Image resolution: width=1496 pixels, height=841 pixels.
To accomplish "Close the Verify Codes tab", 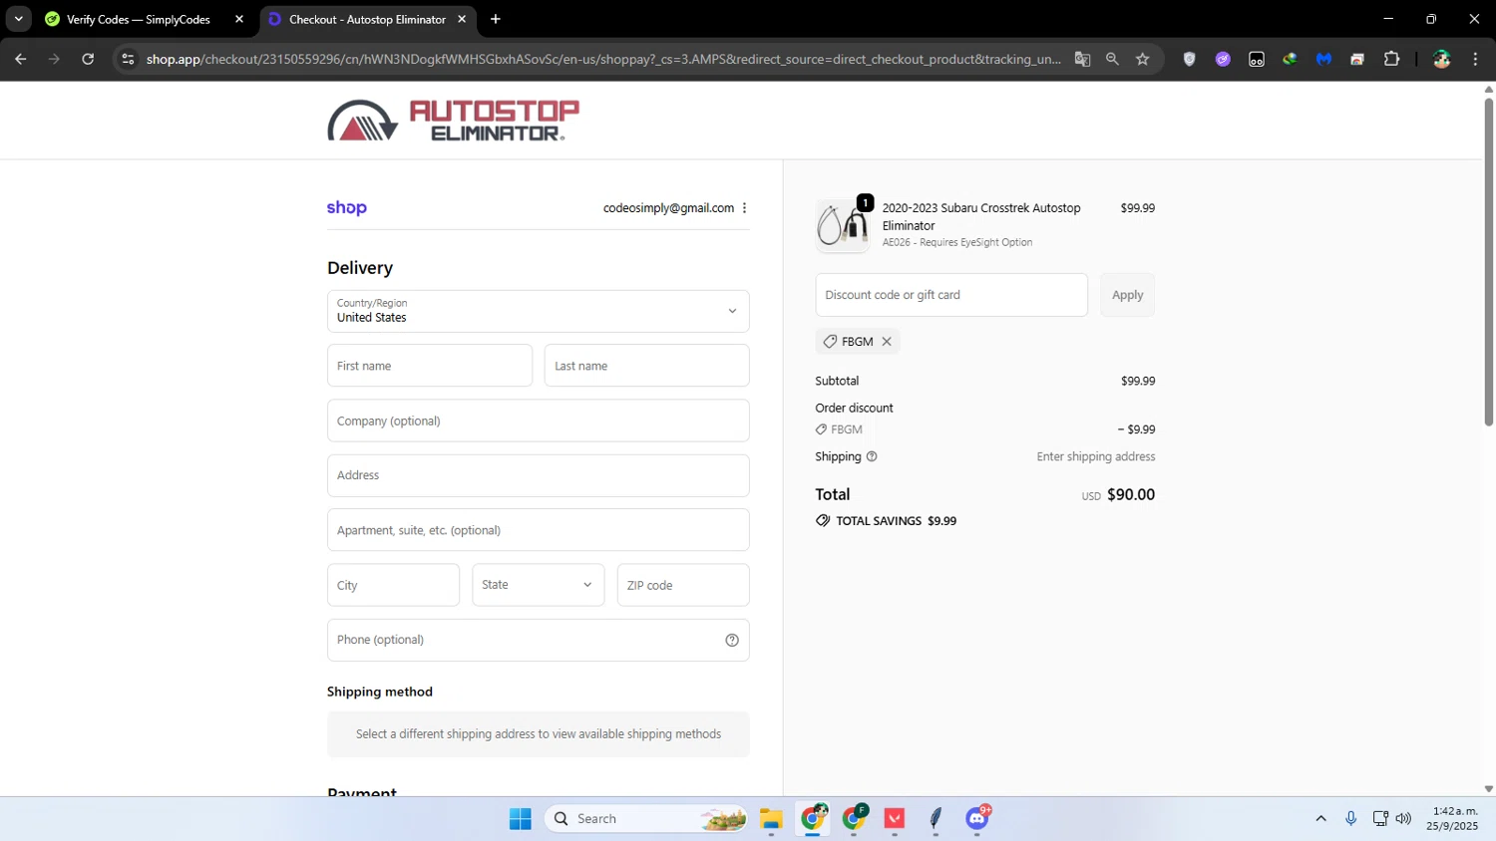I will pos(239,19).
